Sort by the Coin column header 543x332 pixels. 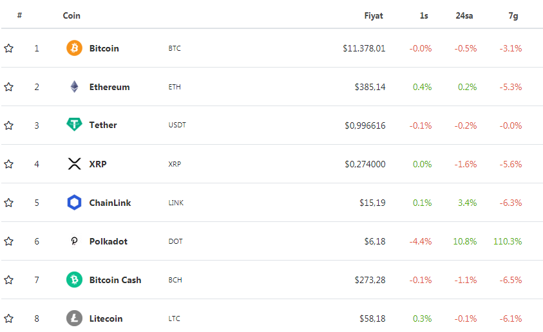tap(71, 16)
